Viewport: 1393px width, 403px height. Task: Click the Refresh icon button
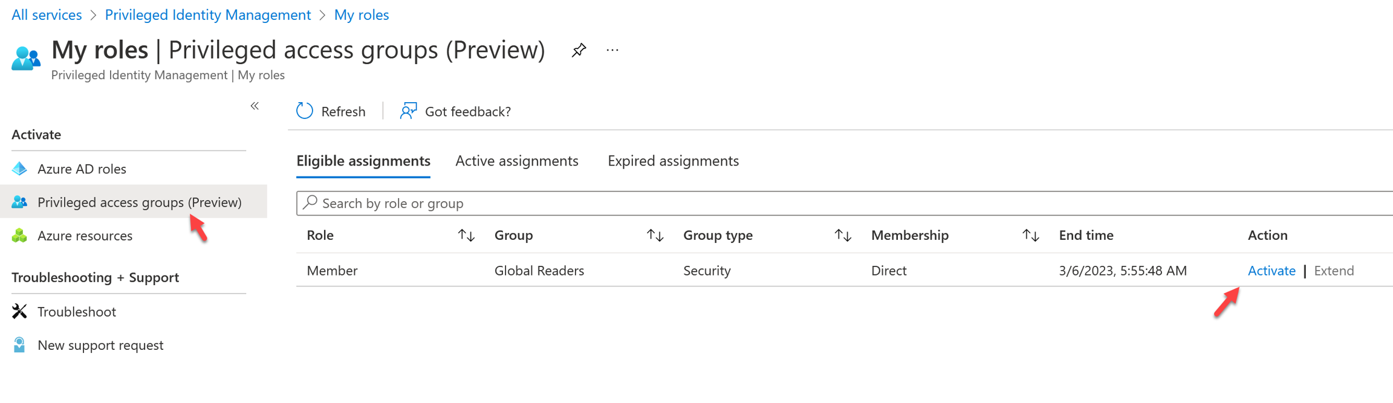305,111
